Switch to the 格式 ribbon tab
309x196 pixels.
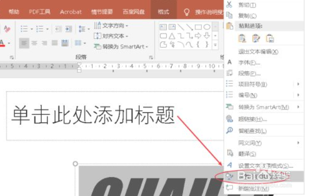point(163,12)
